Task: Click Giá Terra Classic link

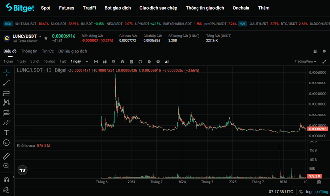Action: pos(25,41)
